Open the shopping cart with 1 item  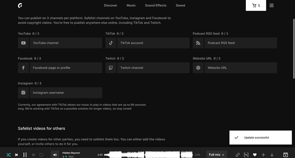[256, 6]
